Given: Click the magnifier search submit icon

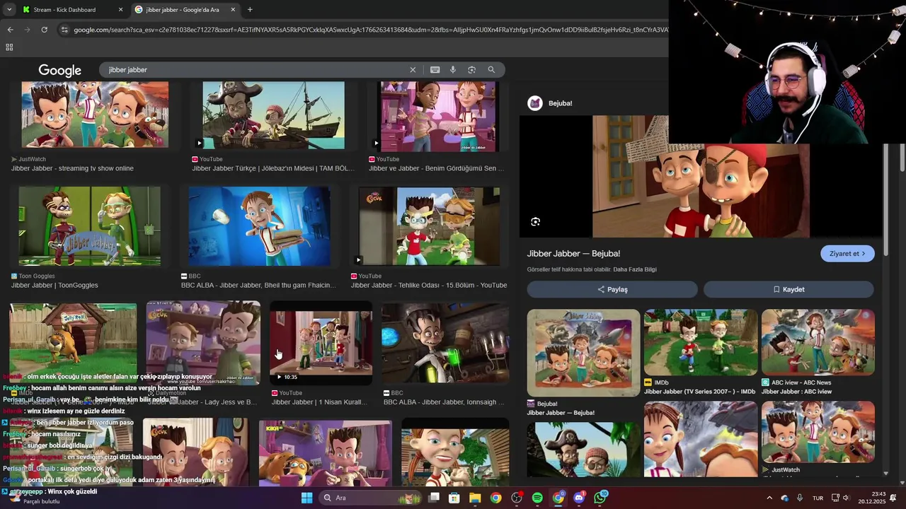Looking at the screenshot, I should pos(491,70).
